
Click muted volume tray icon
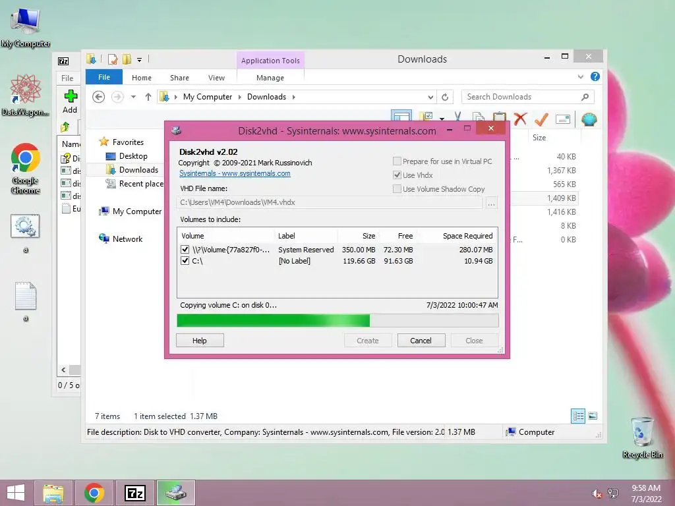[x=597, y=493]
